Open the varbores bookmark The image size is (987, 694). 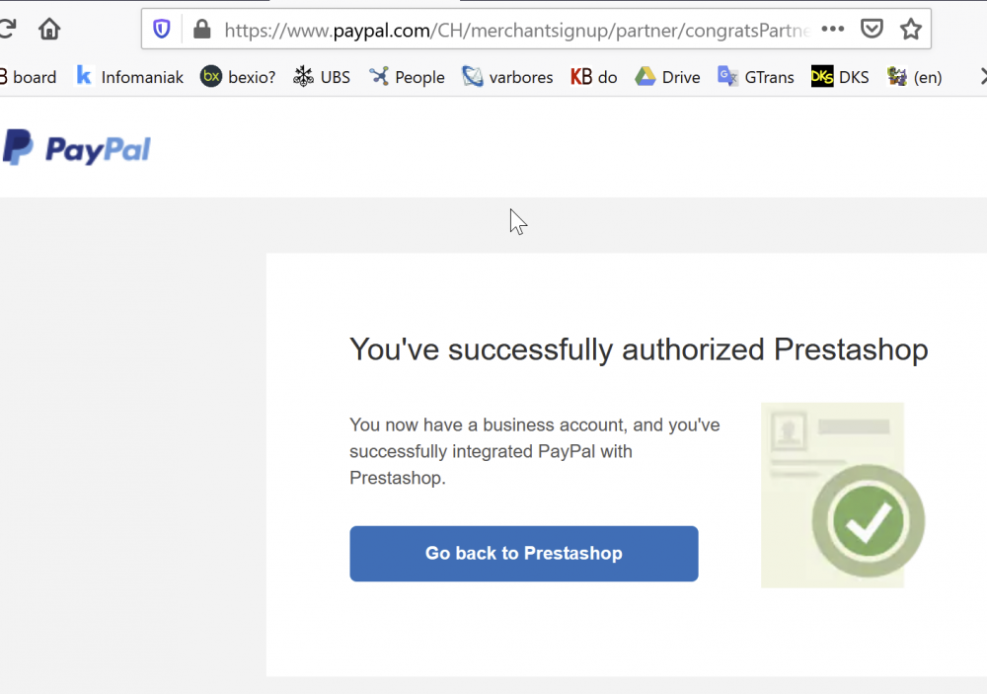coord(507,76)
